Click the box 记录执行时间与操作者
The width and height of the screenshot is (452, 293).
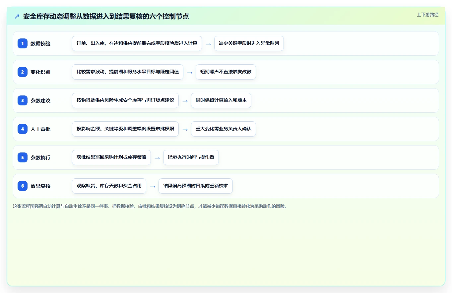coord(191,157)
